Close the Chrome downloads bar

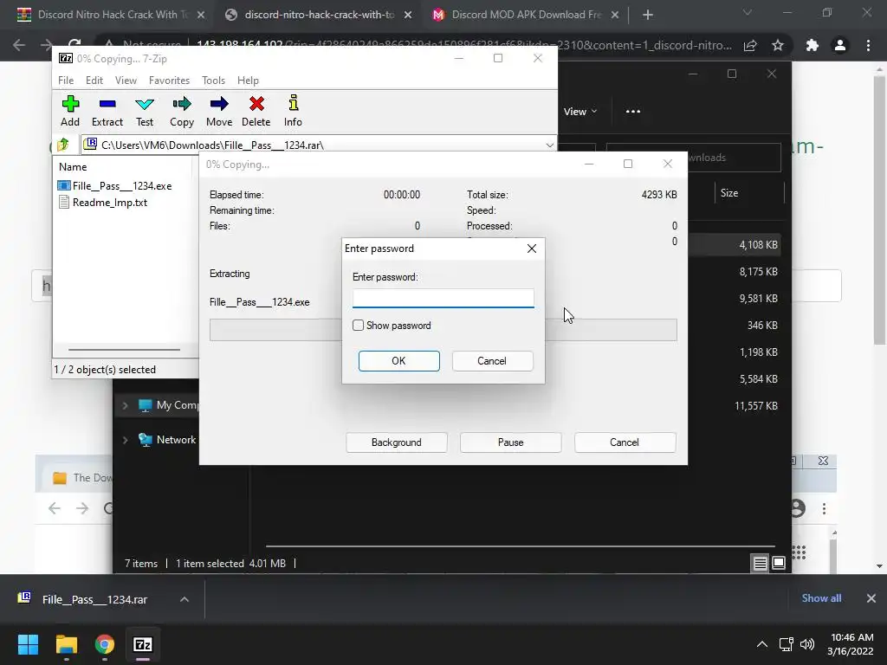[x=871, y=598]
